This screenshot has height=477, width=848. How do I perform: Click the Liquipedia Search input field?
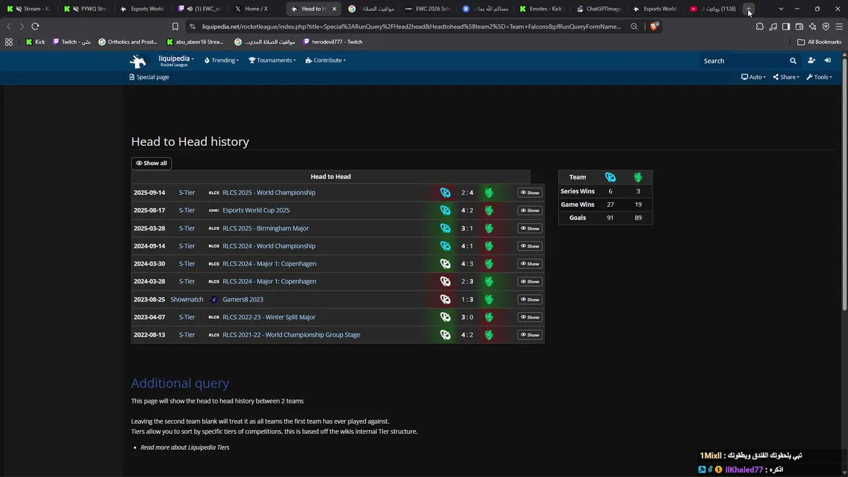tap(743, 61)
